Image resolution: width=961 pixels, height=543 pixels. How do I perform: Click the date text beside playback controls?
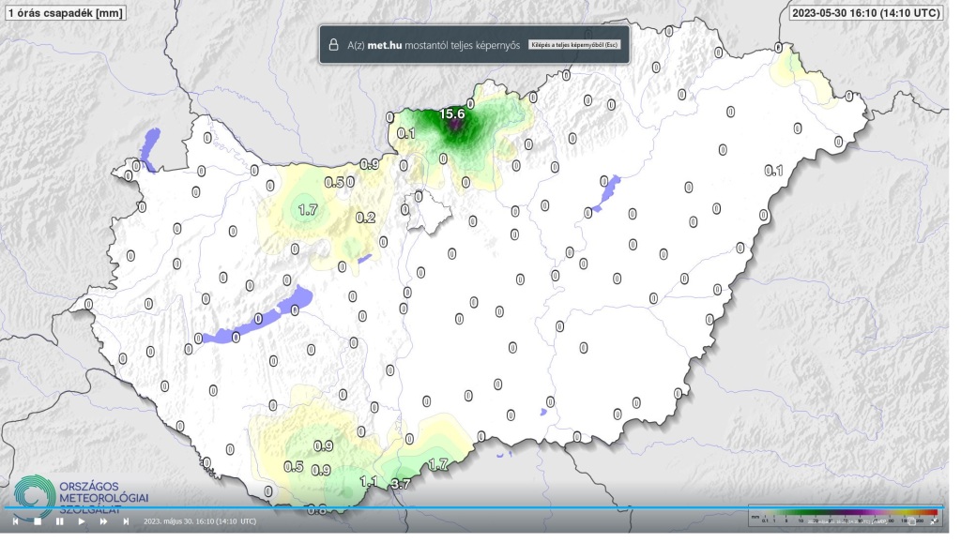(200, 521)
